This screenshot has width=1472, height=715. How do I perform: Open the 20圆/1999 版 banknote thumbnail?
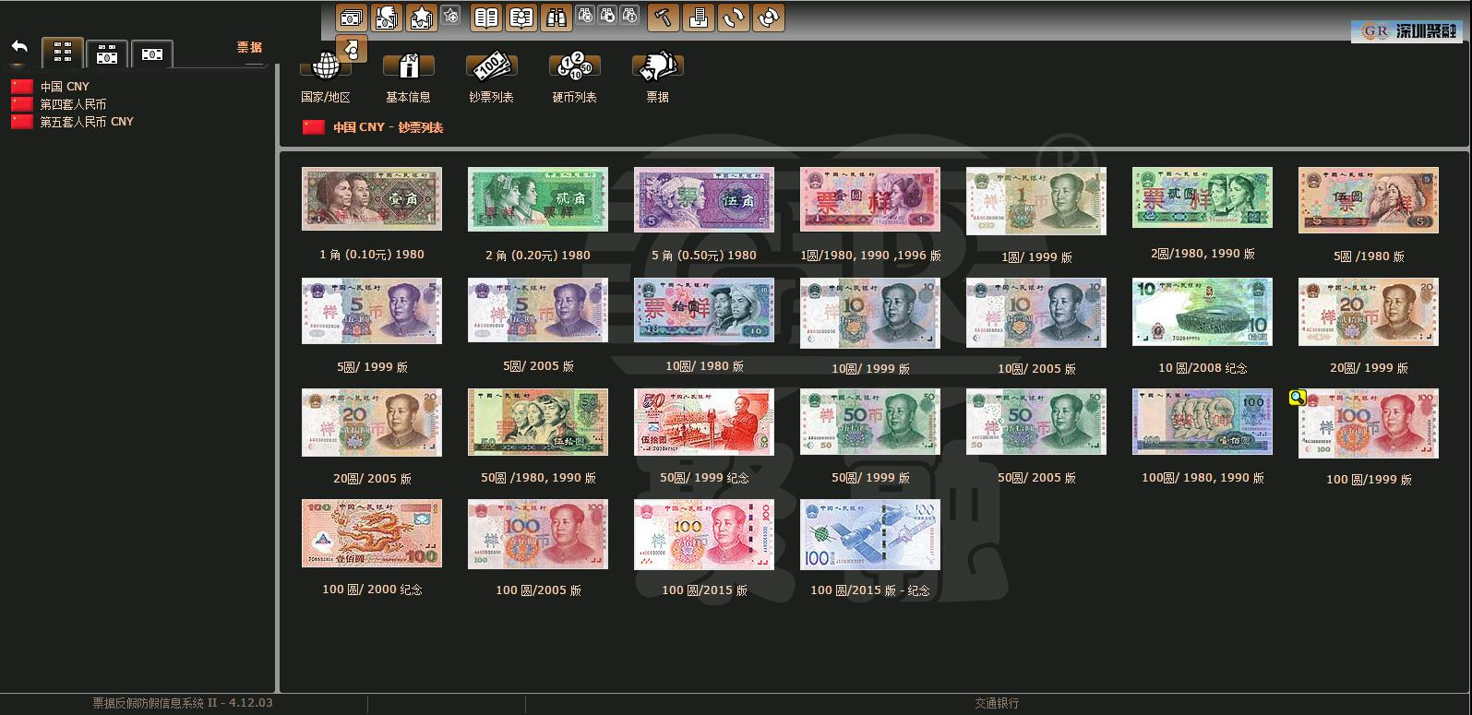[x=1369, y=312]
